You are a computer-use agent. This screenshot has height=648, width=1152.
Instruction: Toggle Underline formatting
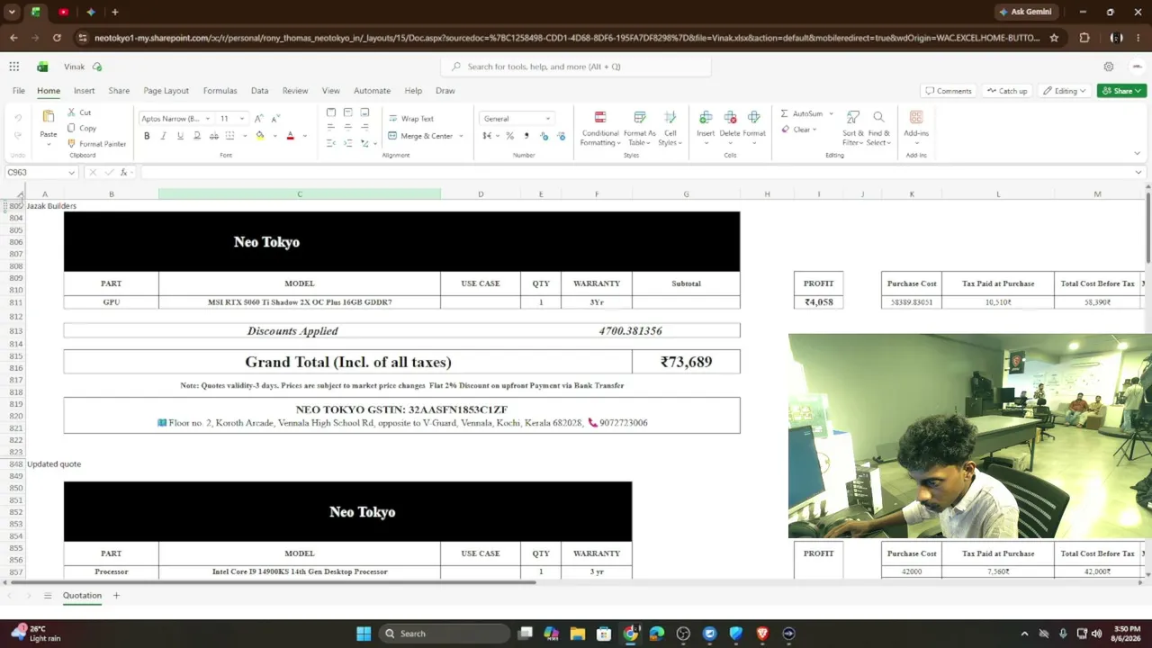(180, 136)
